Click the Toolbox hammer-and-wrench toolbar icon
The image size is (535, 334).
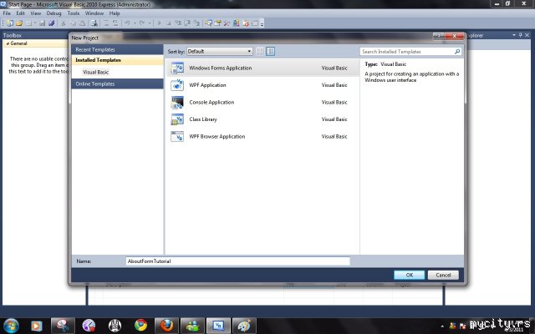[x=227, y=23]
